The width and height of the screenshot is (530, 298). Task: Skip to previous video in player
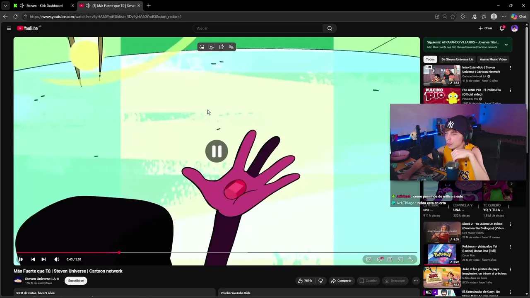(33, 259)
